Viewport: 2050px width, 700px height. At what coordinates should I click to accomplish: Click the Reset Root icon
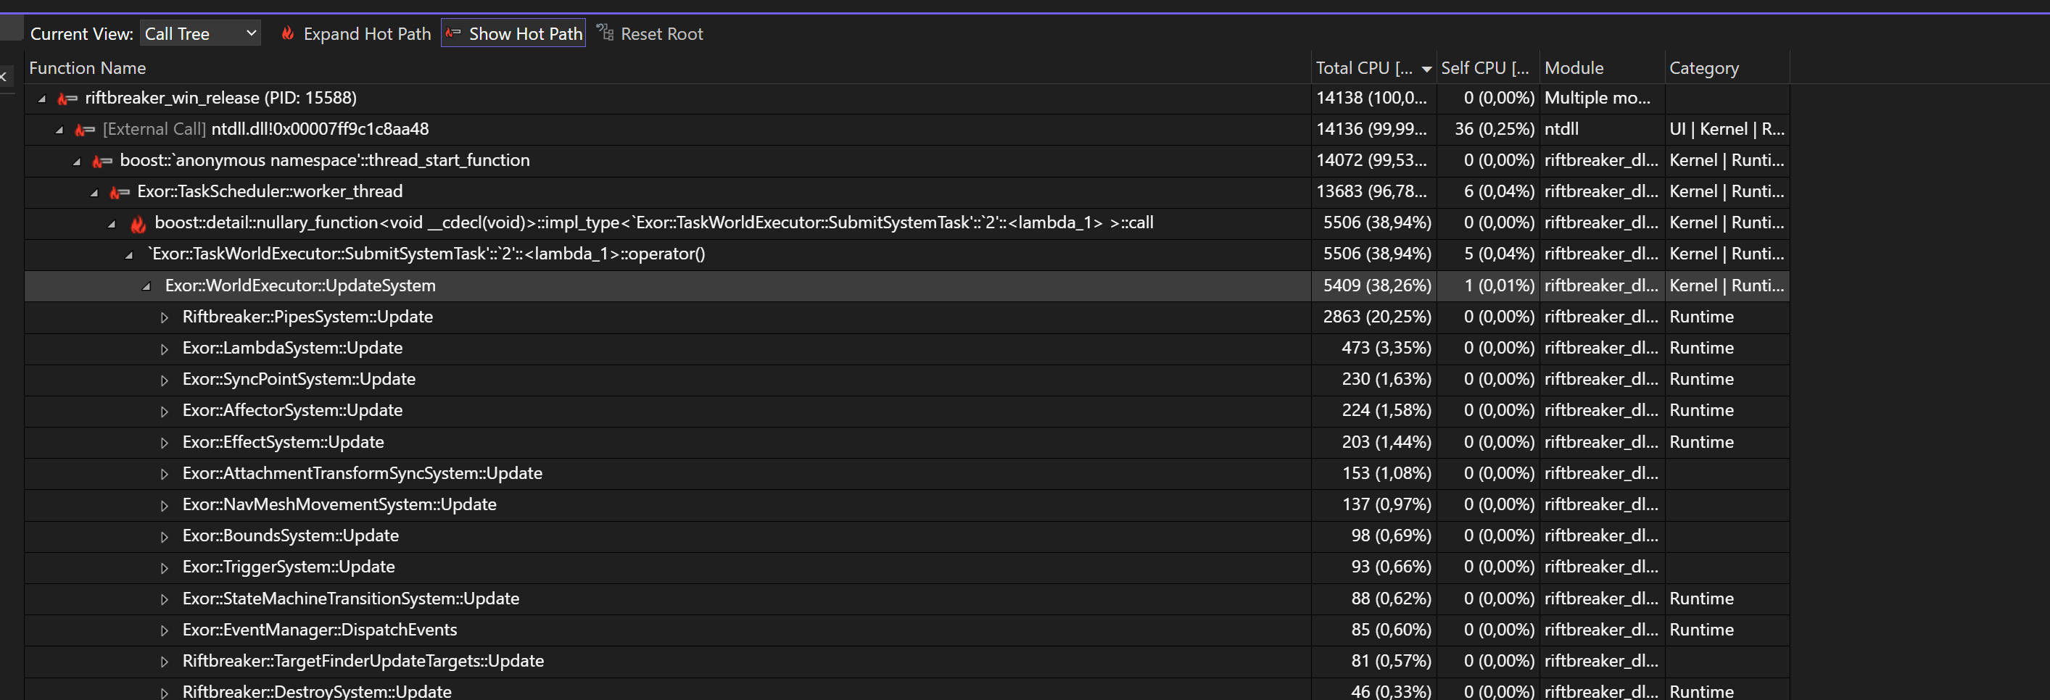coord(605,33)
